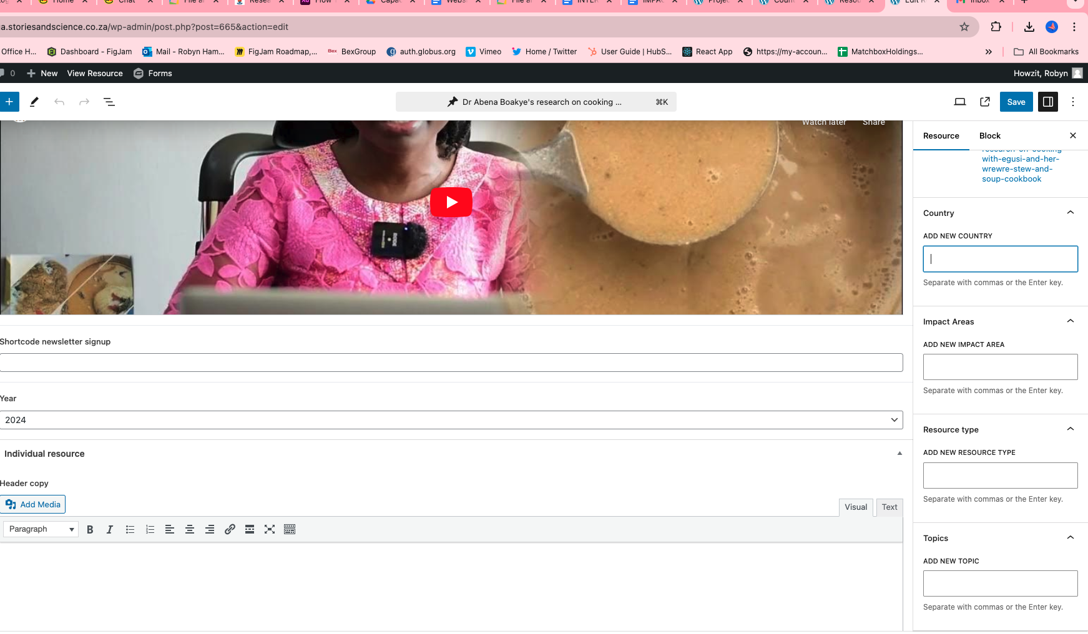The height and width of the screenshot is (634, 1088).
Task: Open View Resource in admin bar
Action: tap(95, 73)
